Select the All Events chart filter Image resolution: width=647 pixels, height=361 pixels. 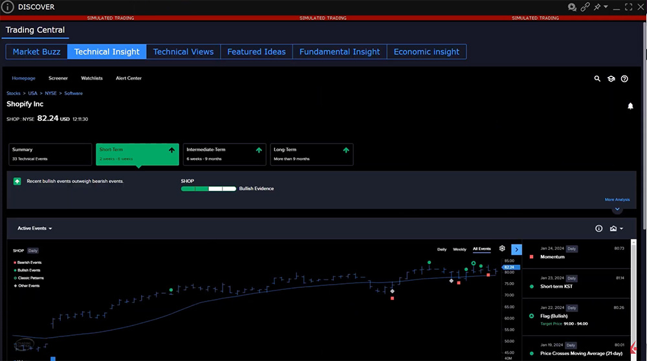pos(481,249)
